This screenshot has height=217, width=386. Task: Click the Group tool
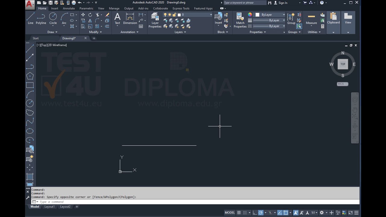click(x=291, y=18)
